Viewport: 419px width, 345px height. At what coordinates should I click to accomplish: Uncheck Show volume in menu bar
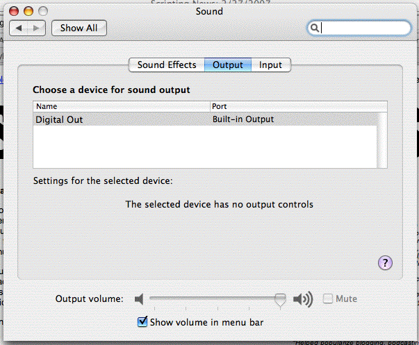click(143, 322)
